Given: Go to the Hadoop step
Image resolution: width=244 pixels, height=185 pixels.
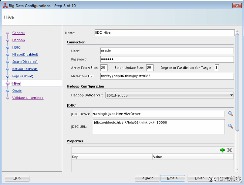Looking at the screenshot, I should [x=19, y=40].
